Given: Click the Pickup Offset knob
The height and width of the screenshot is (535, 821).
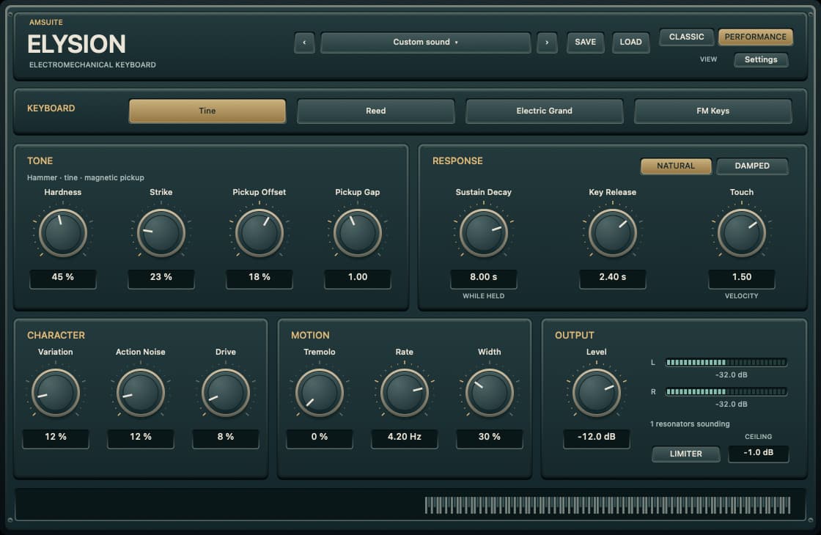Looking at the screenshot, I should click(x=259, y=233).
